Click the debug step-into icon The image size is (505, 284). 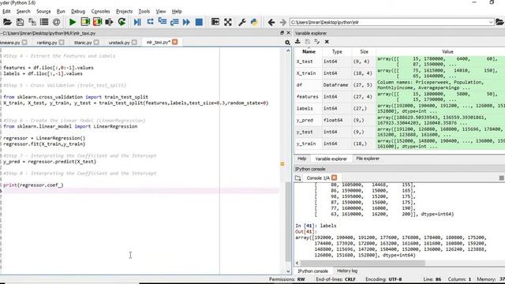point(163,22)
